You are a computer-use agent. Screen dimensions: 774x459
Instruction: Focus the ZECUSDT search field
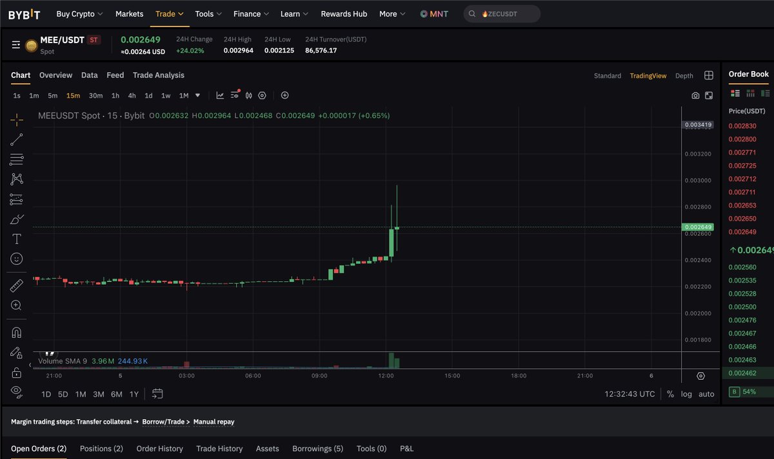[502, 14]
